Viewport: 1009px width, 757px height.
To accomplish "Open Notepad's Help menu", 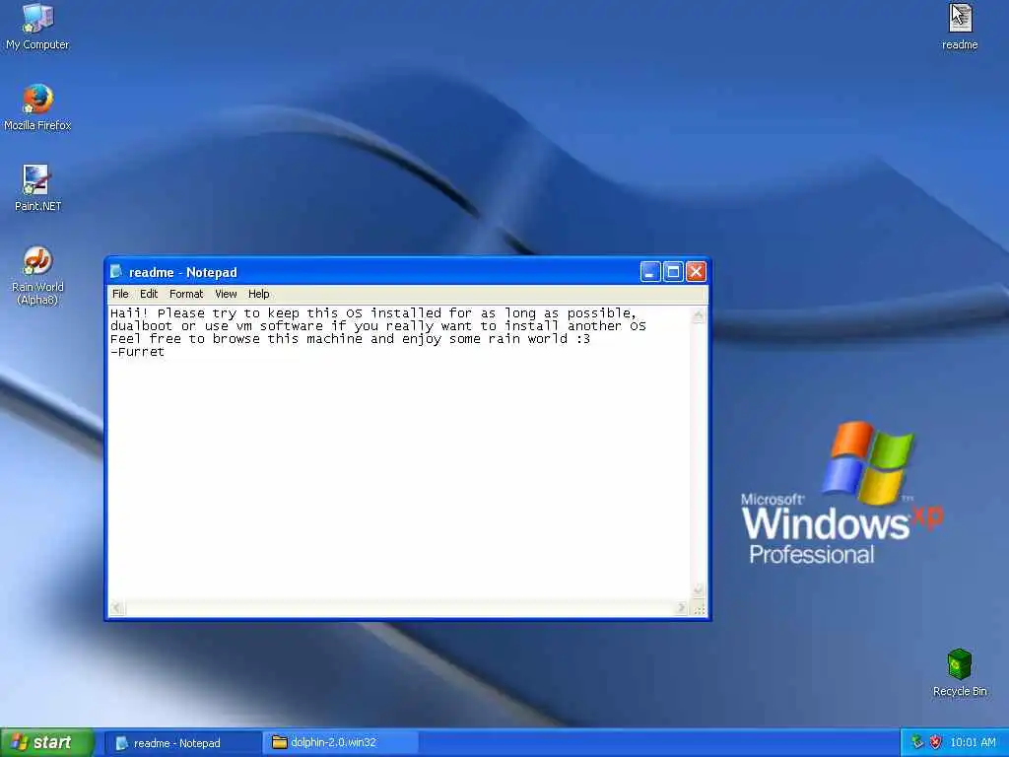I will [259, 294].
